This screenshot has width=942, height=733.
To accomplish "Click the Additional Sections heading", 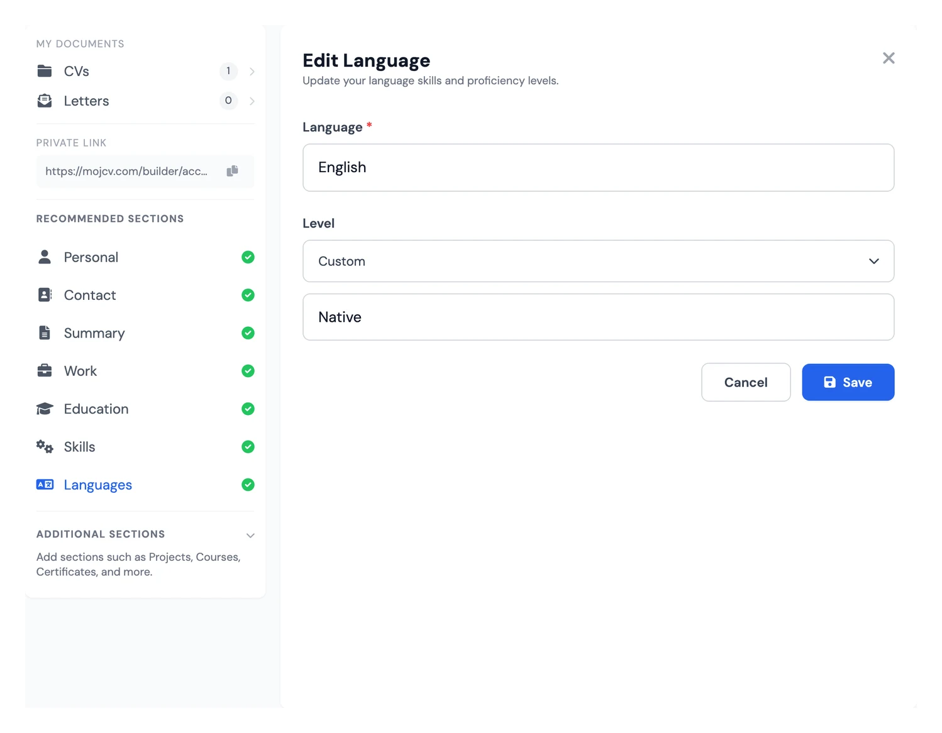I will point(101,534).
